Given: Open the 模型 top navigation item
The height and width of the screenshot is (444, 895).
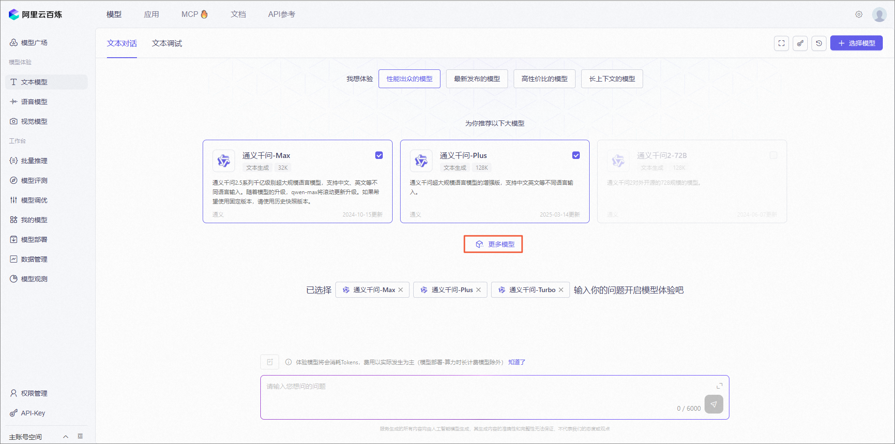Looking at the screenshot, I should pos(114,15).
